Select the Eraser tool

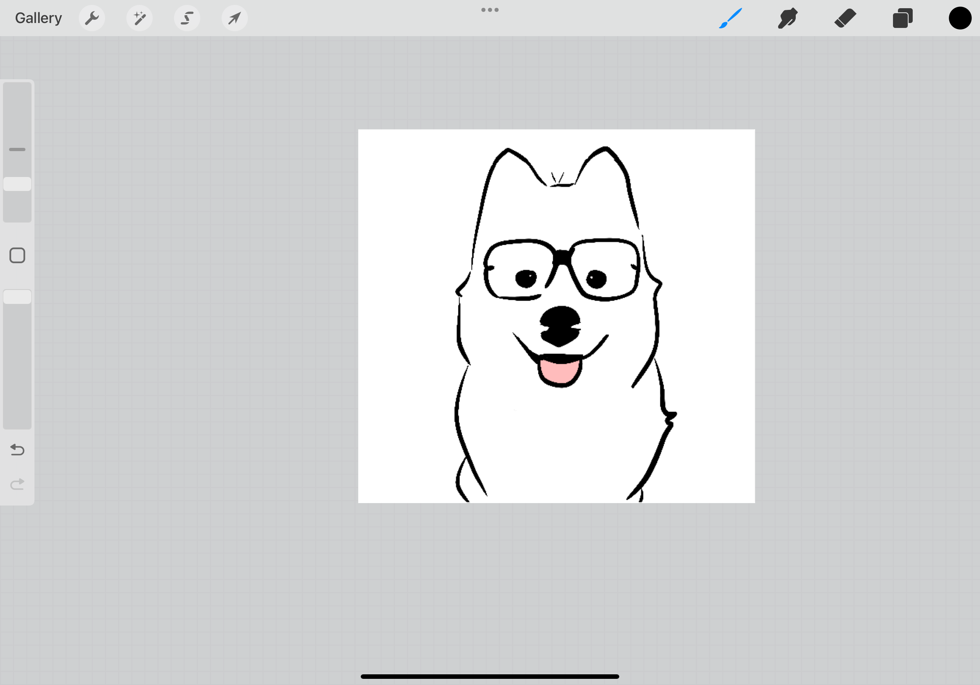845,18
